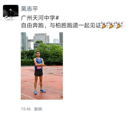Image resolution: width=132 pixels, height=113 pixels.
Task: Delete the post via 删除
Action: click(38, 109)
